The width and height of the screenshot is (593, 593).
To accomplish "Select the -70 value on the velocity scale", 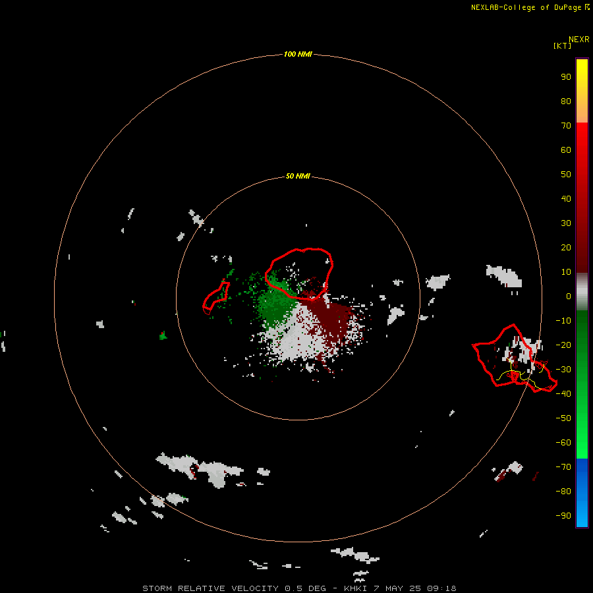I will point(563,467).
